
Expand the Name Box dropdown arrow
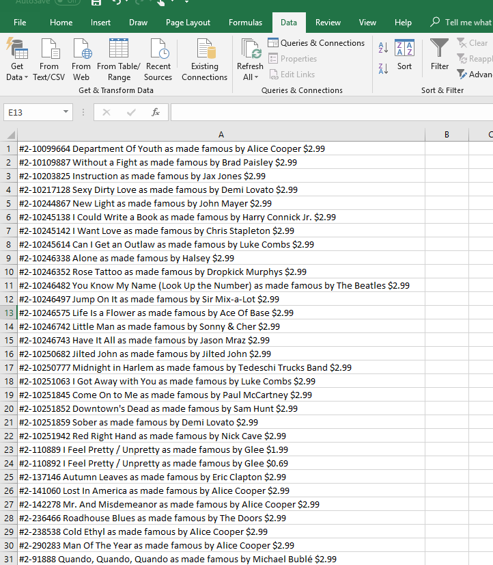coord(66,112)
